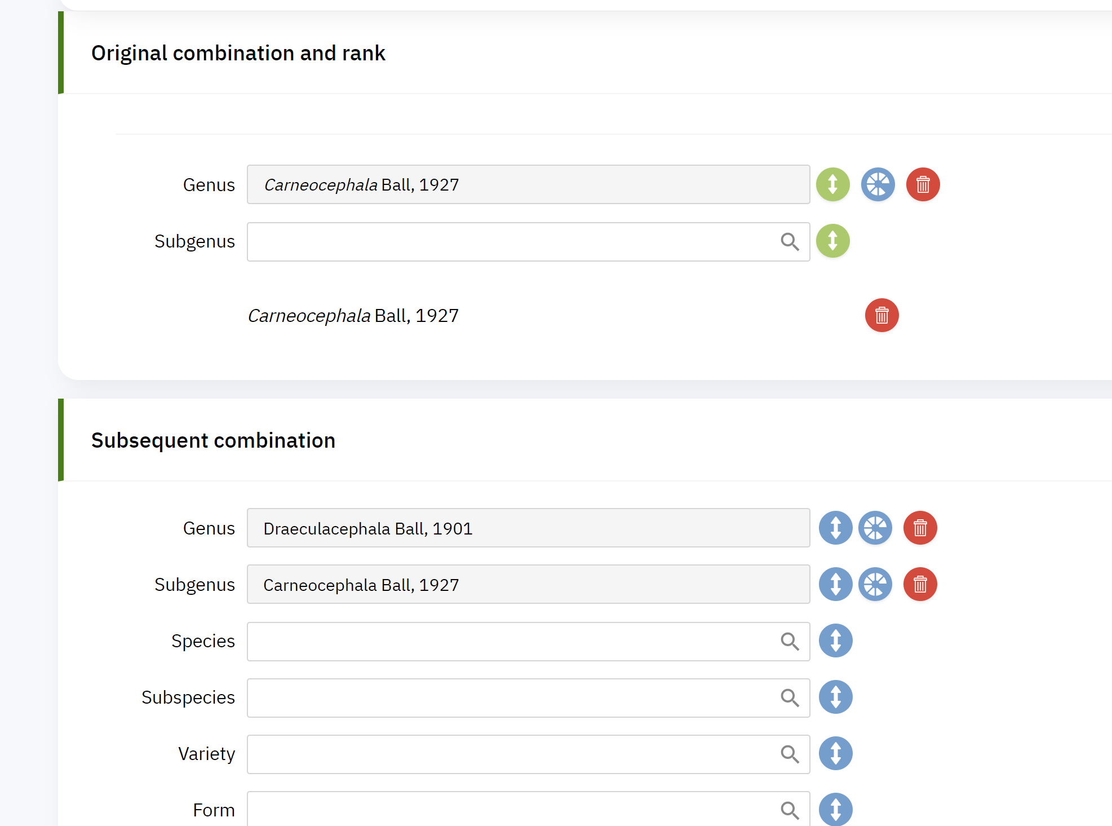
Task: Click the Species input field to enter a name
Action: (x=507, y=642)
